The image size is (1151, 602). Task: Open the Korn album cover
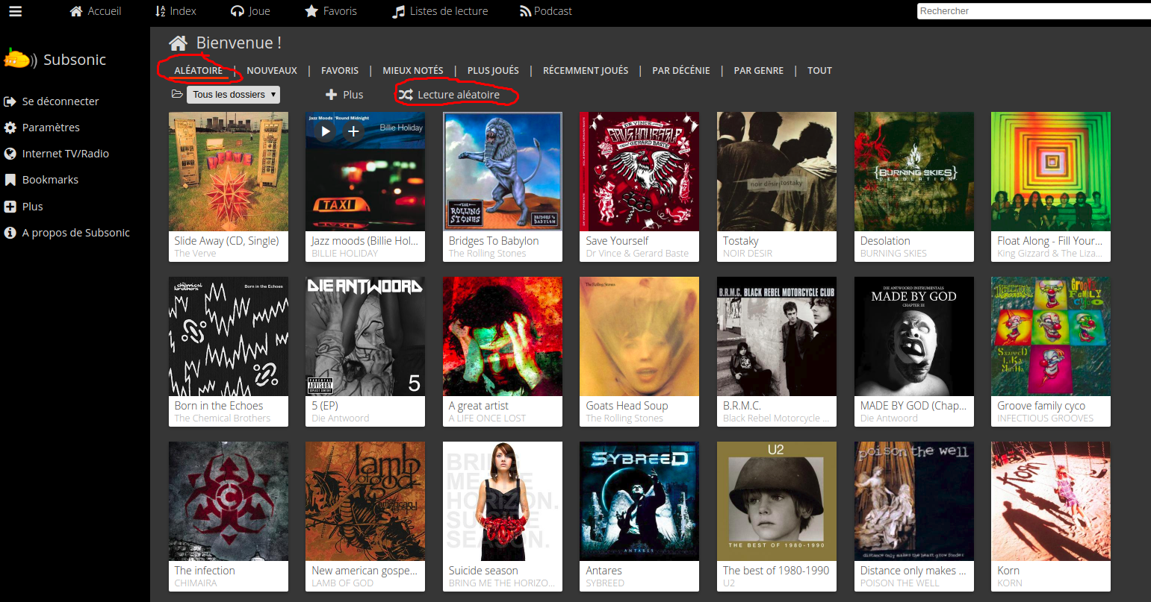tap(1051, 501)
